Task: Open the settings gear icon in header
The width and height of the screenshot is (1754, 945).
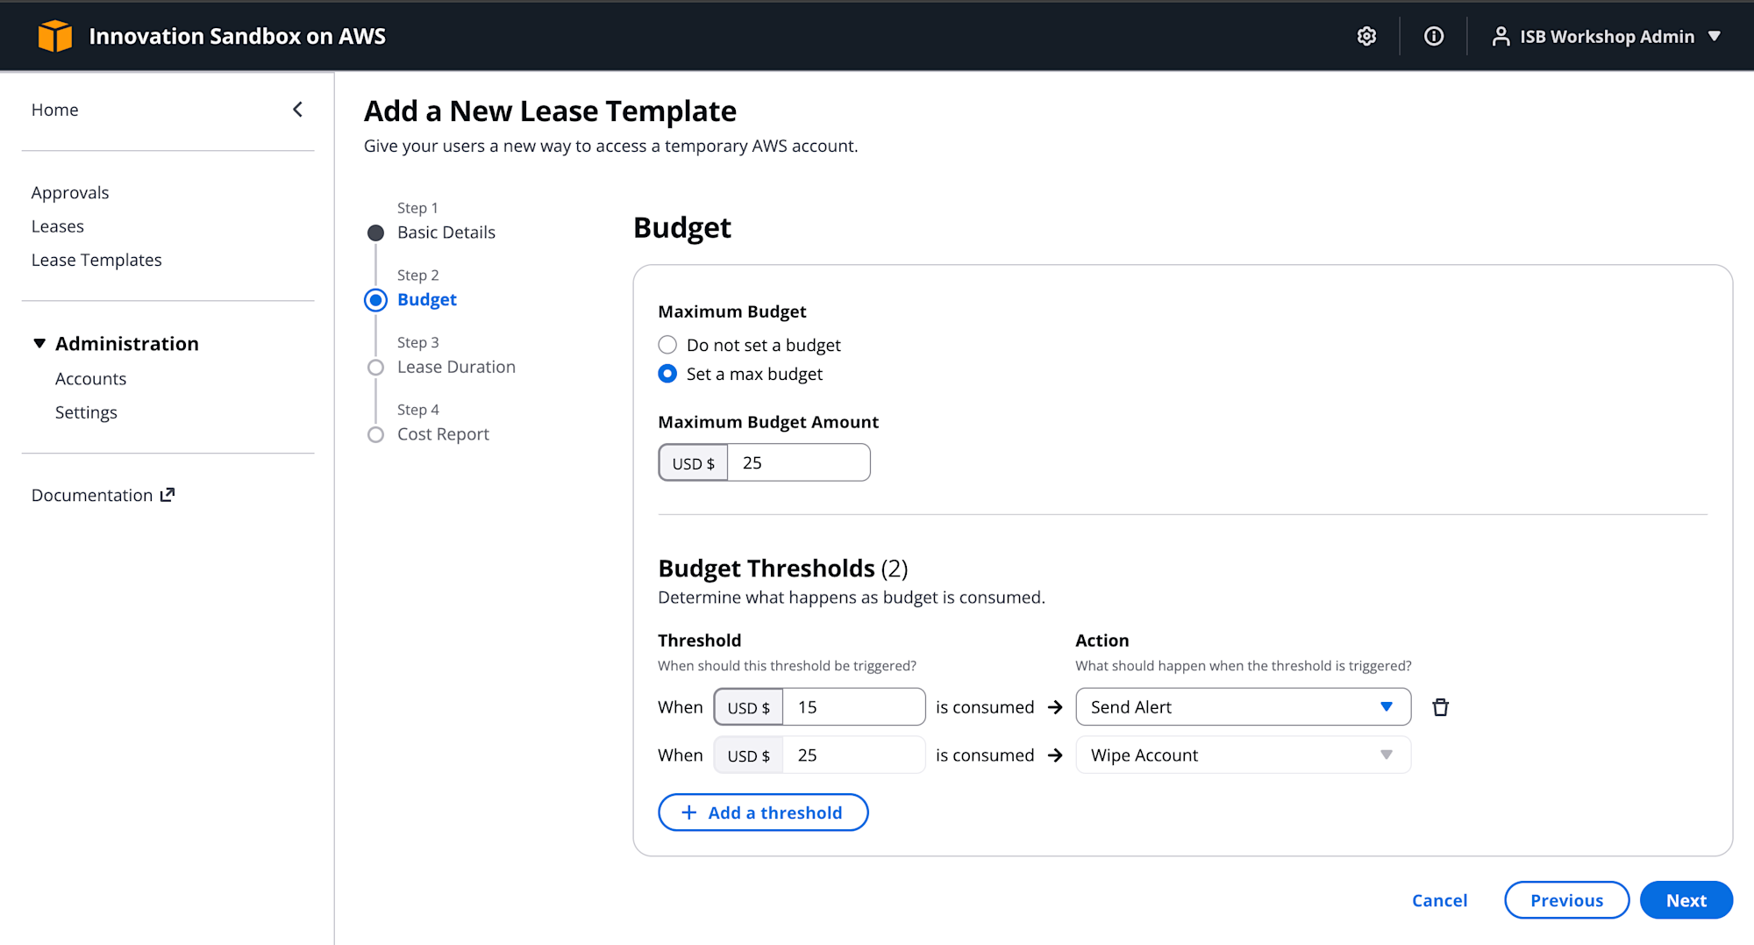Action: click(1366, 36)
